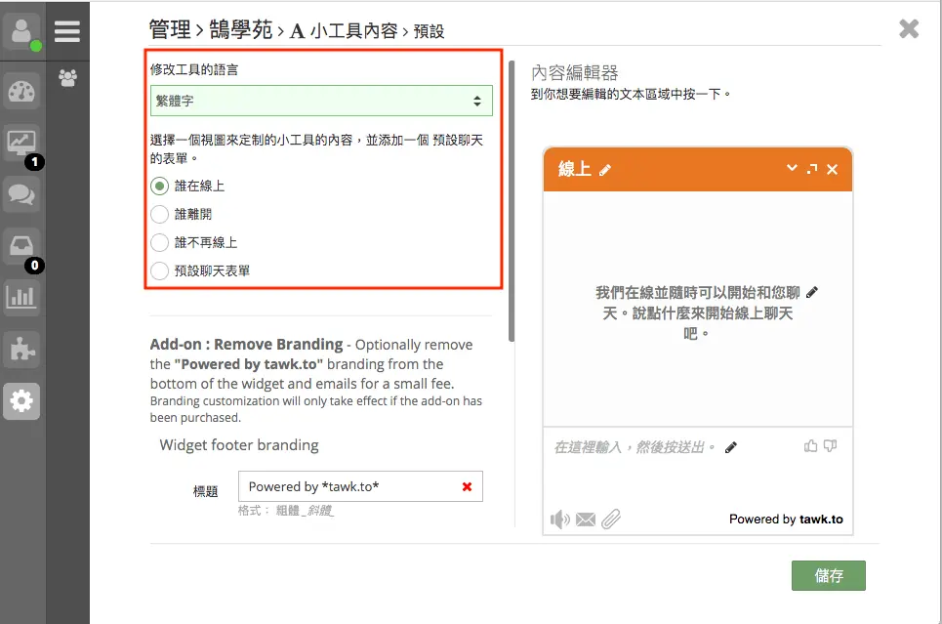Image resolution: width=942 pixels, height=624 pixels.
Task: Click the 預設 breadcrumb
Action: (429, 31)
